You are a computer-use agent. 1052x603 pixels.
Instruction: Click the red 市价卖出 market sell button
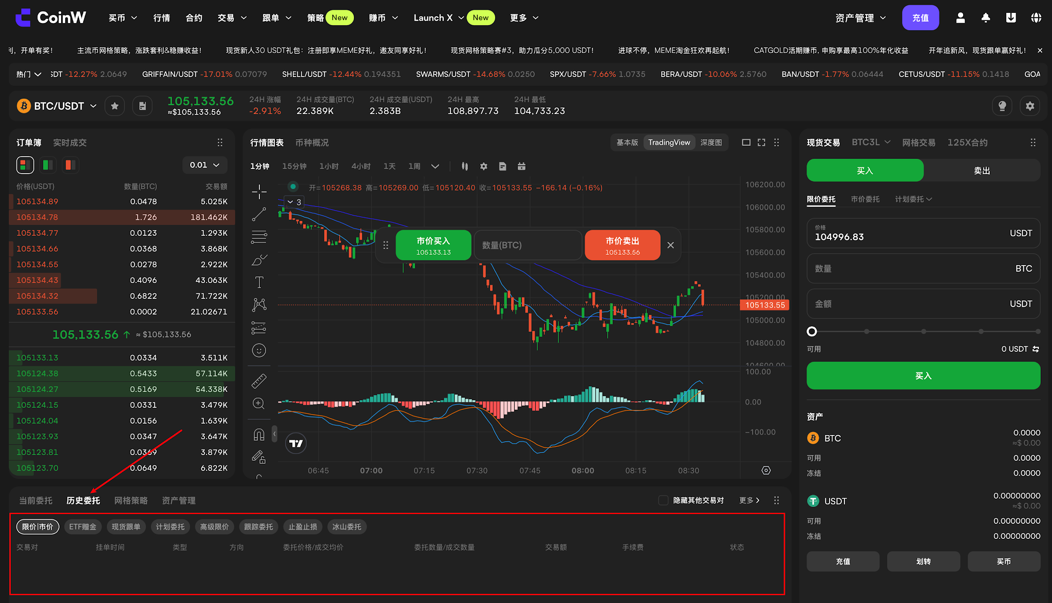coord(622,245)
